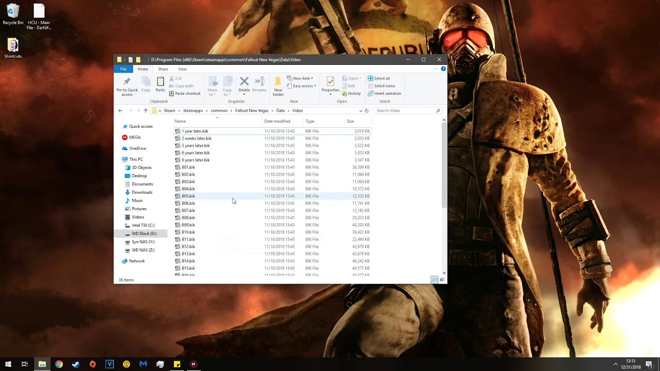Show hidden icons in system tray

pos(615,364)
